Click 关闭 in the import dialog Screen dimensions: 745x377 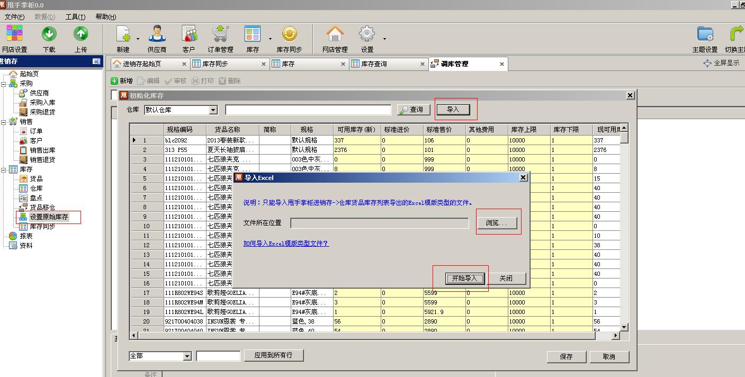tap(506, 279)
